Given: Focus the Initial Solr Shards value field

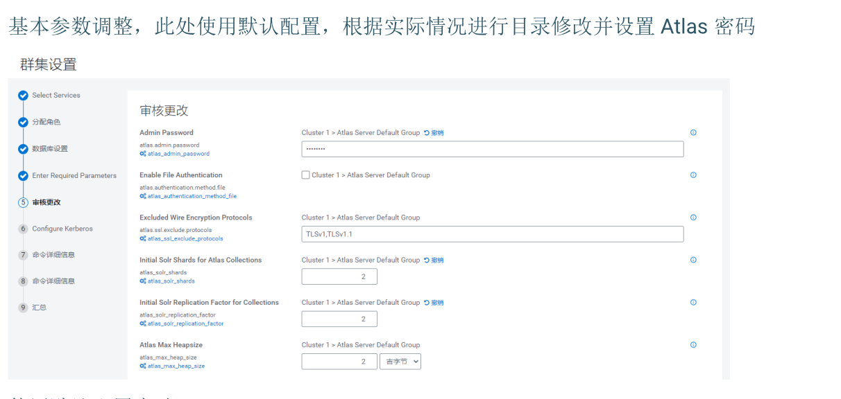Looking at the screenshot, I should point(339,276).
